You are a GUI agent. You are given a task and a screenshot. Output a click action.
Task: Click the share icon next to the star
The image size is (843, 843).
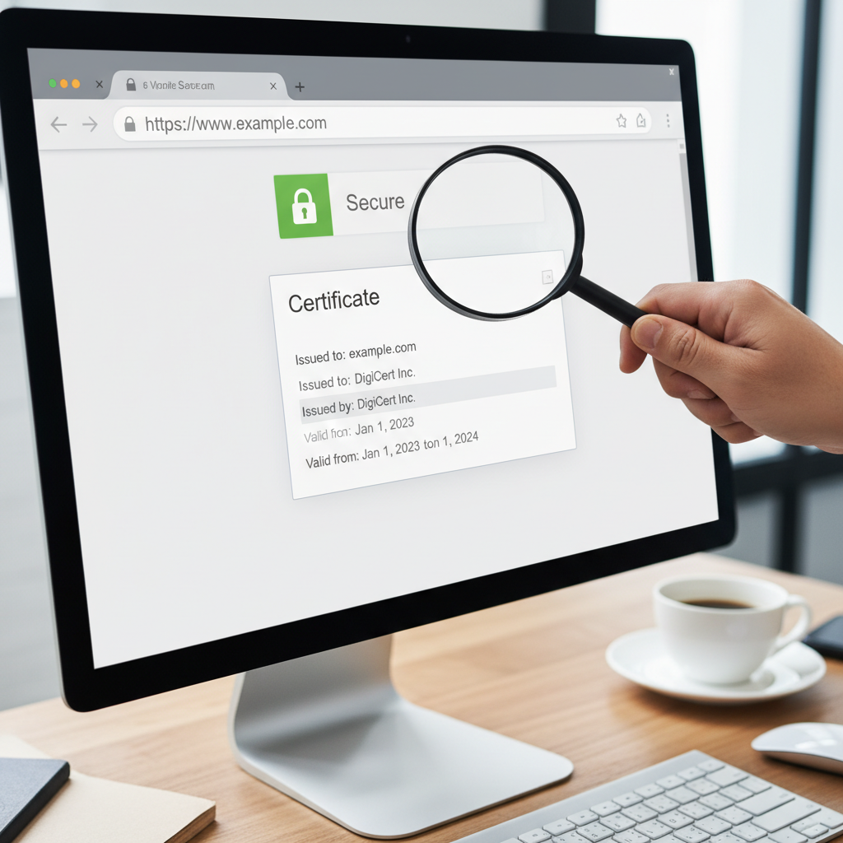click(x=640, y=121)
